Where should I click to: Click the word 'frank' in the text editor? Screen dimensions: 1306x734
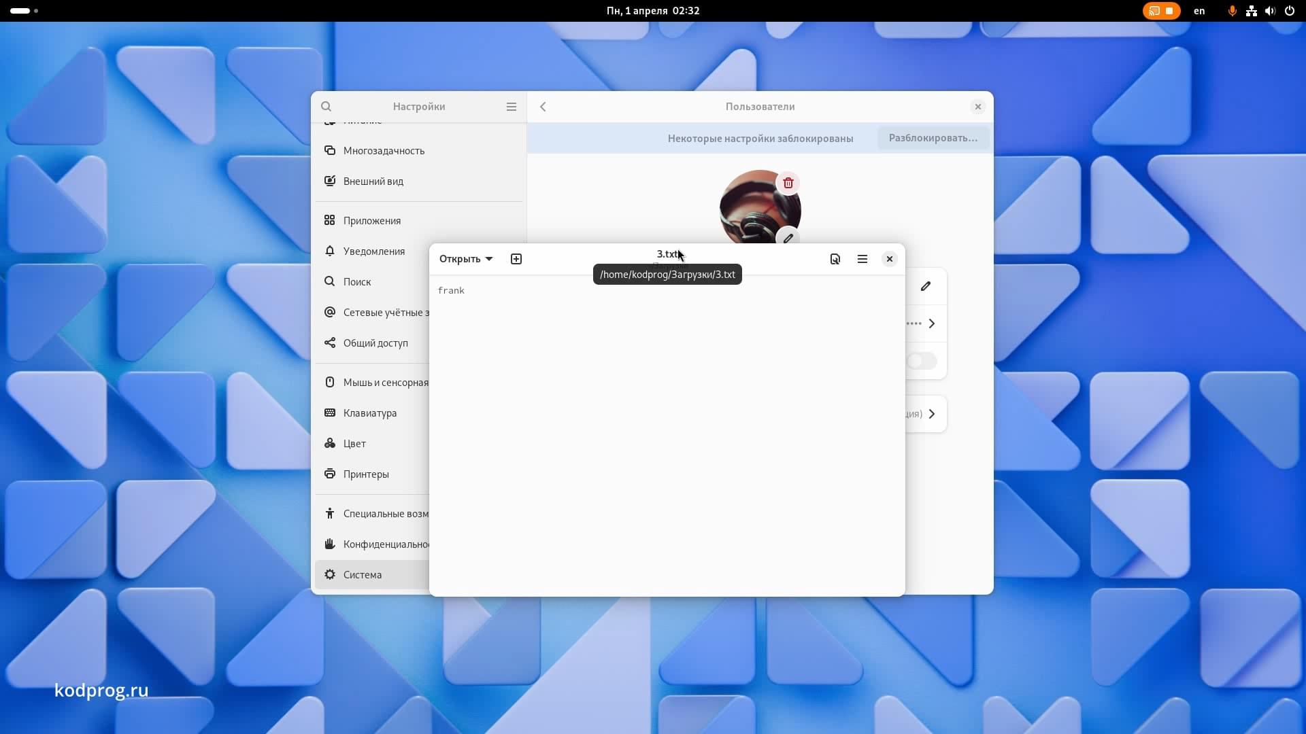coord(451,291)
